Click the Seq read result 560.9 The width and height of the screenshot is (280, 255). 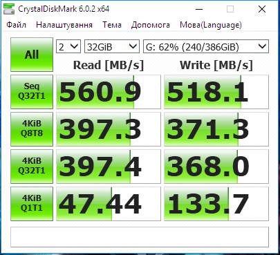[109, 92]
